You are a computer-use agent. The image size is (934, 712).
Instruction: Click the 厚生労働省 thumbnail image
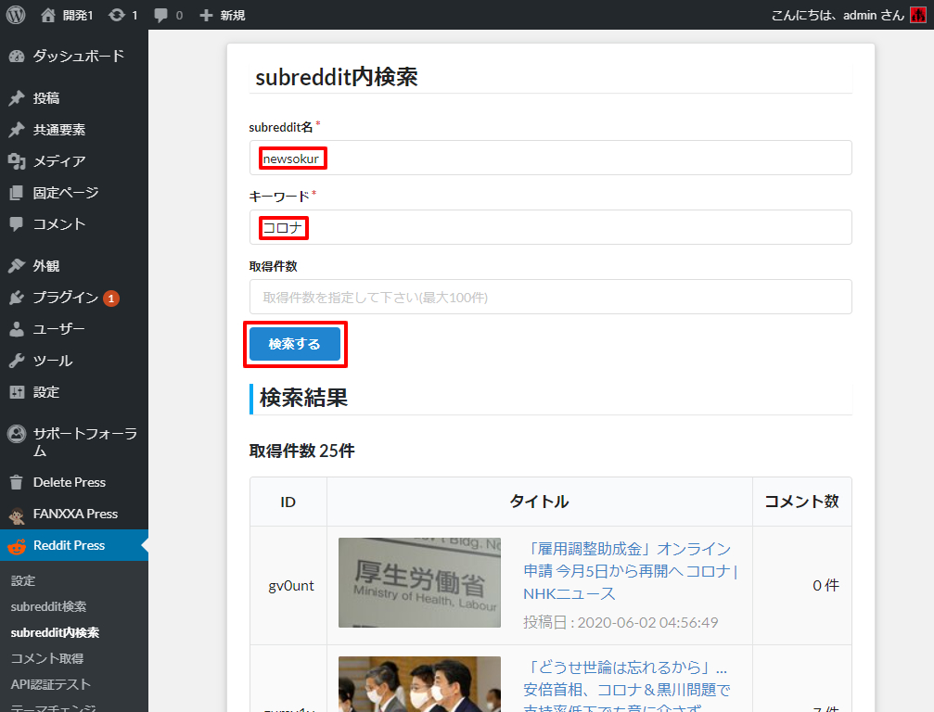click(x=419, y=582)
